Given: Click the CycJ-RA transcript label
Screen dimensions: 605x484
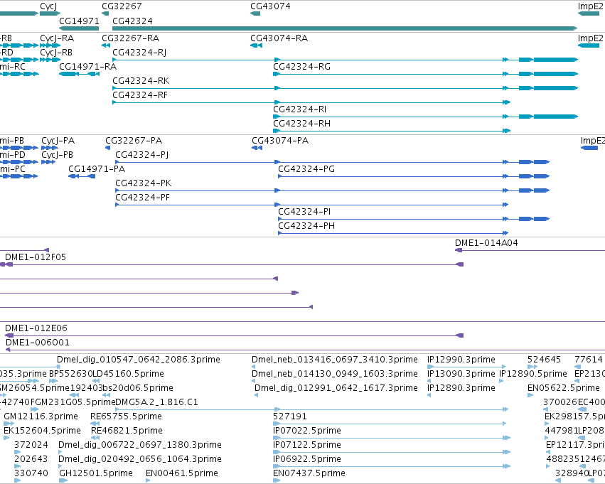Looking at the screenshot, I should tap(57, 38).
